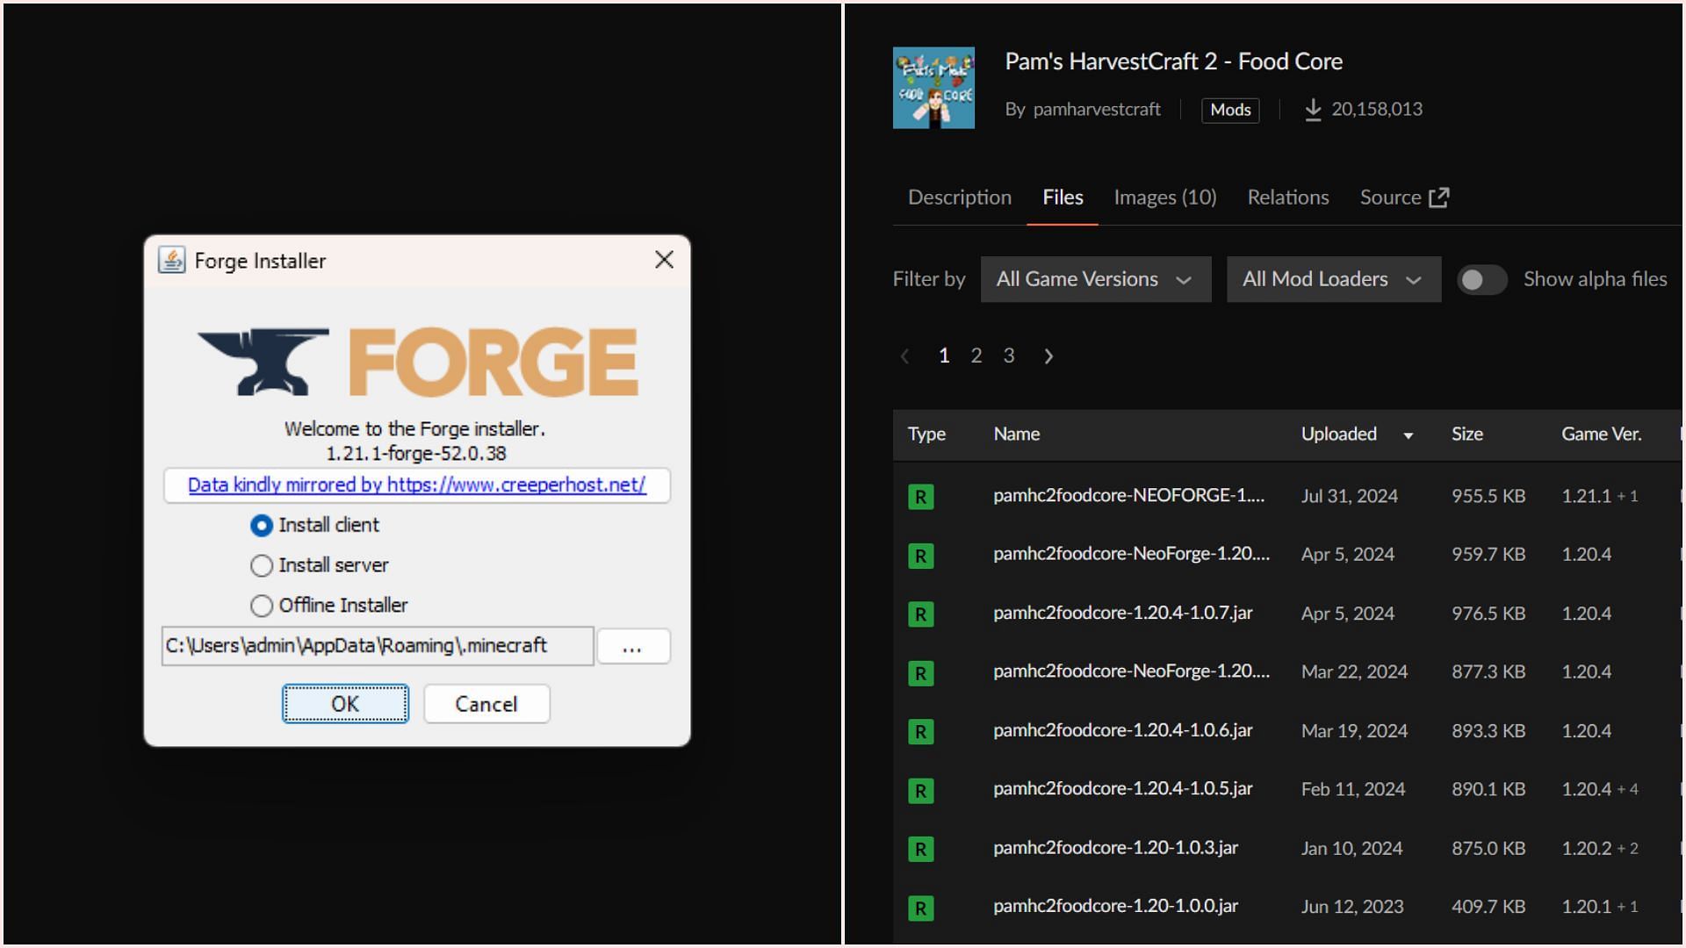The width and height of the screenshot is (1686, 948).
Task: Open the All Game Versions dropdown
Action: [x=1096, y=279]
